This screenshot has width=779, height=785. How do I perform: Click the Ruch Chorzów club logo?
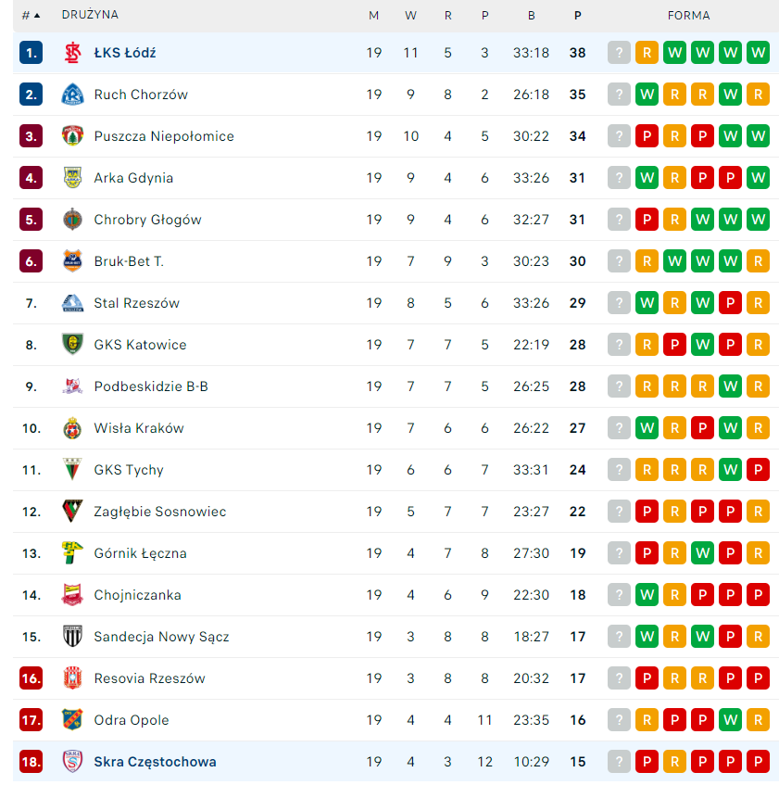[72, 95]
